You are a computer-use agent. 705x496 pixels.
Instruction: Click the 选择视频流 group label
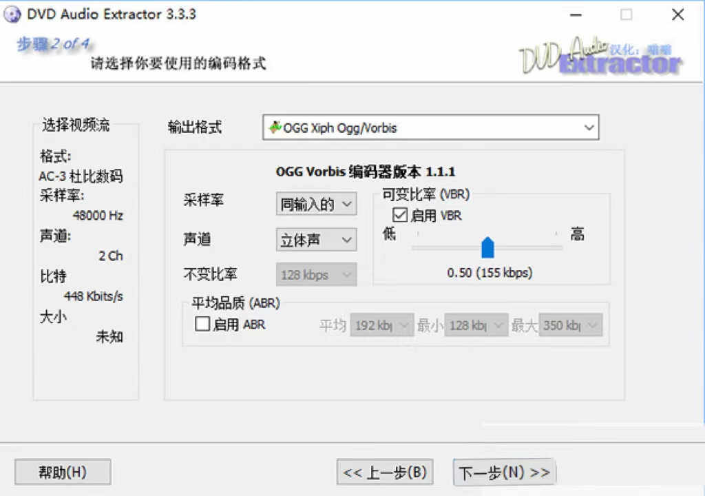click(76, 125)
